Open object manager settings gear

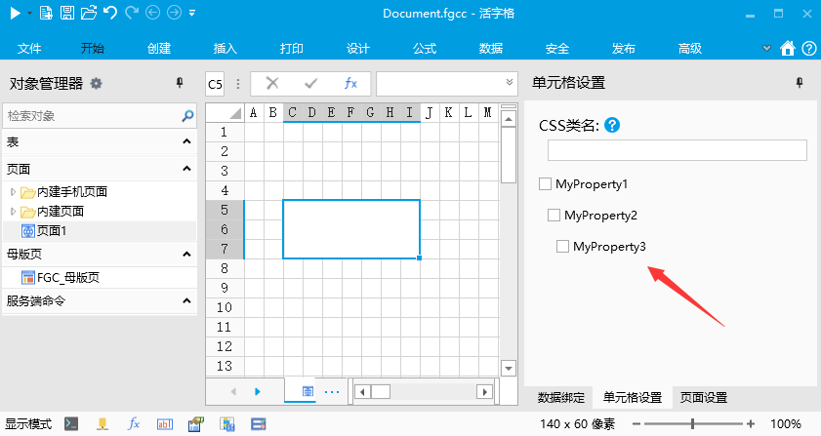(x=97, y=83)
